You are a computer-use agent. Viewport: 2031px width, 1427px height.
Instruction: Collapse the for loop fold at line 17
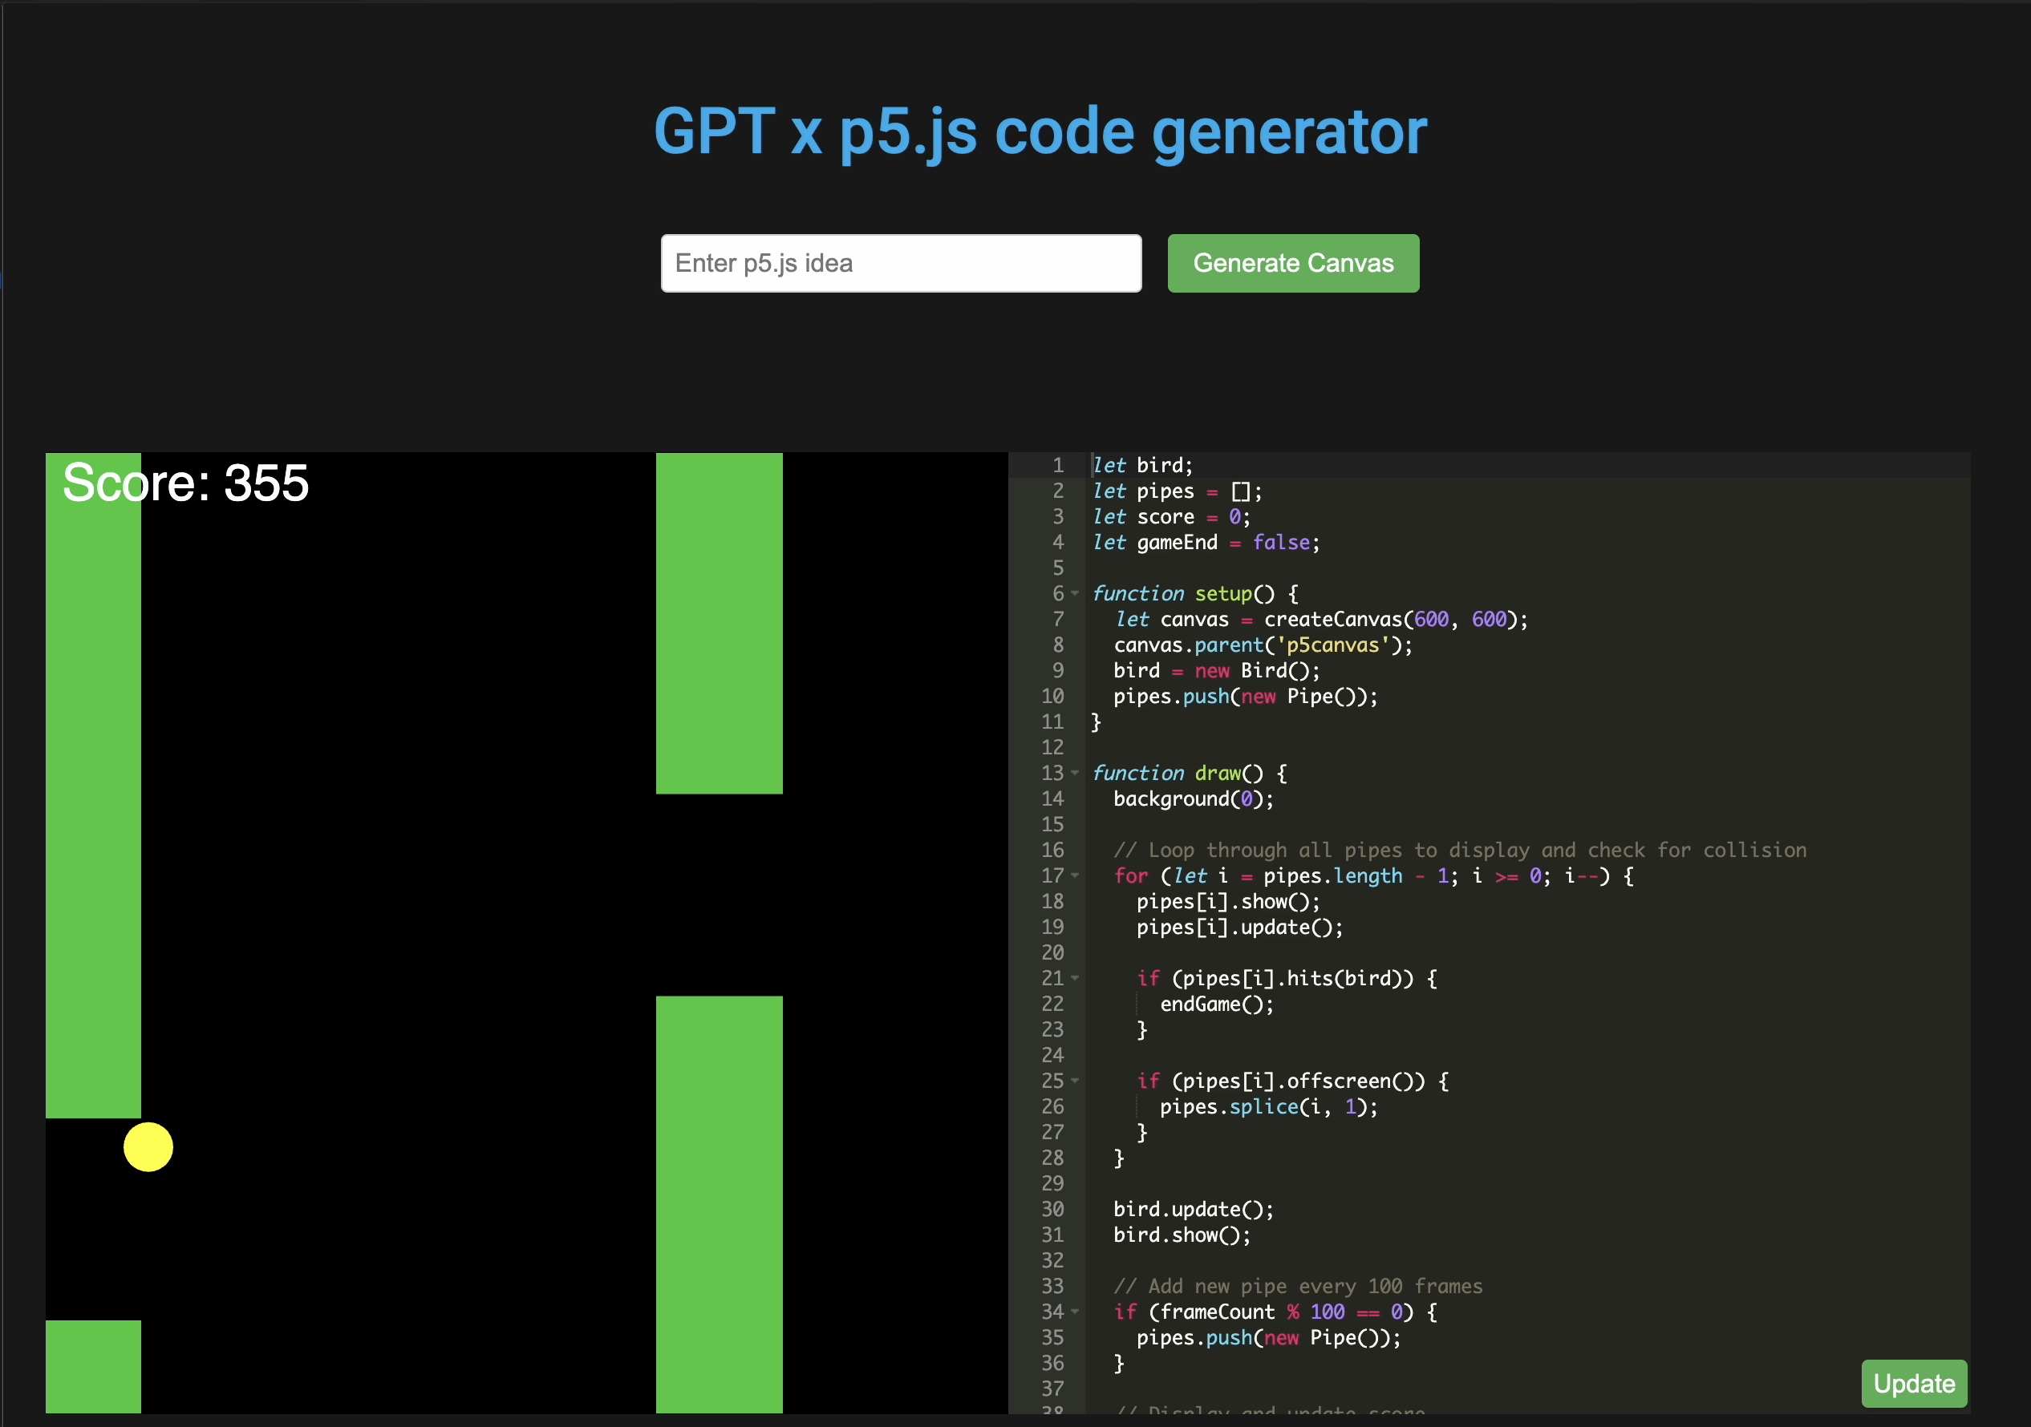tap(1074, 876)
